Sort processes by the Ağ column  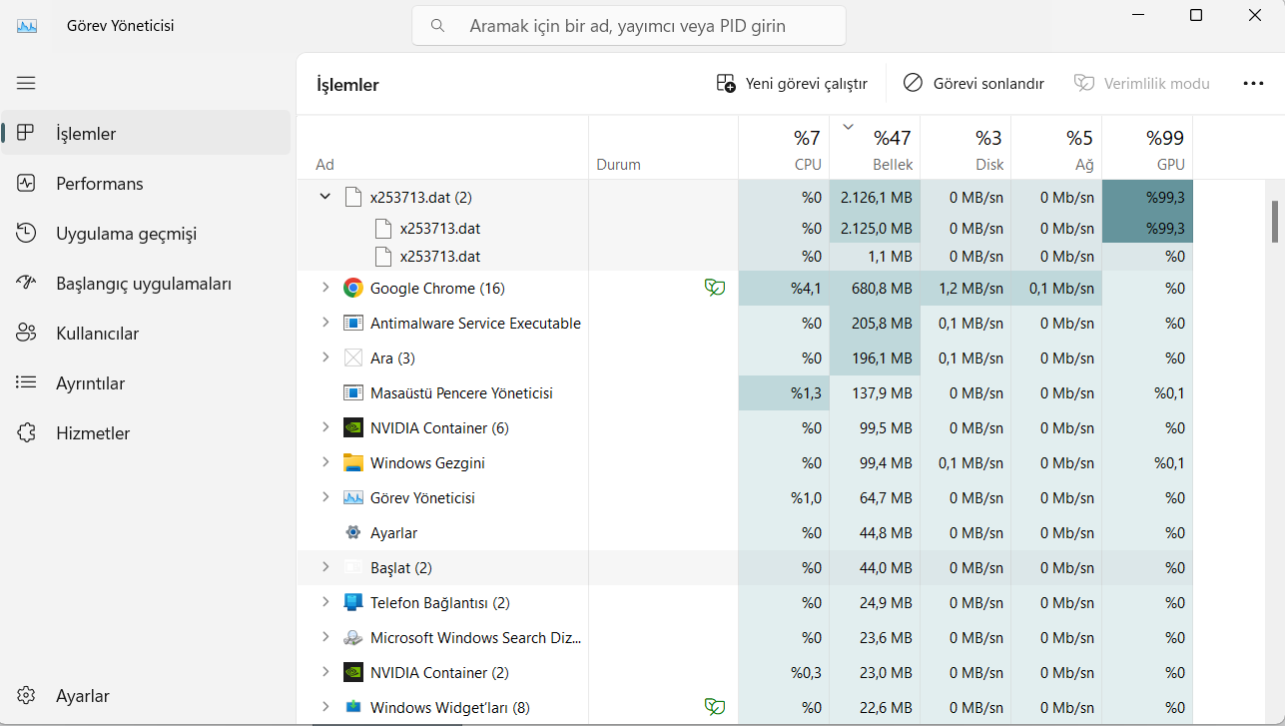[1056, 148]
